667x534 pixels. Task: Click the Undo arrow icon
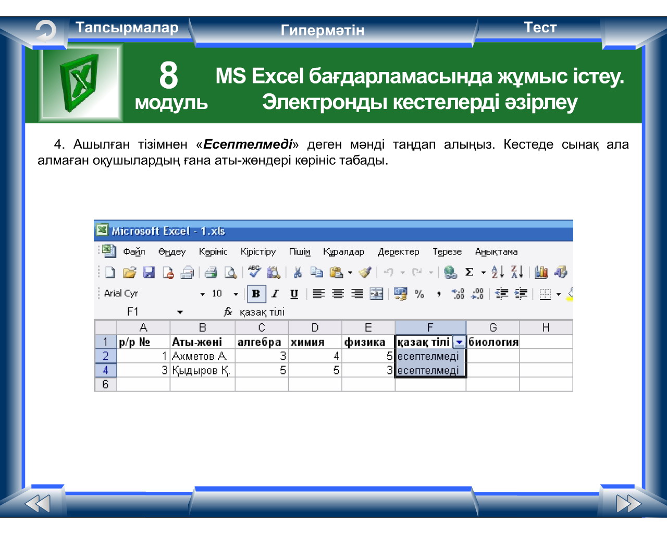click(x=389, y=272)
